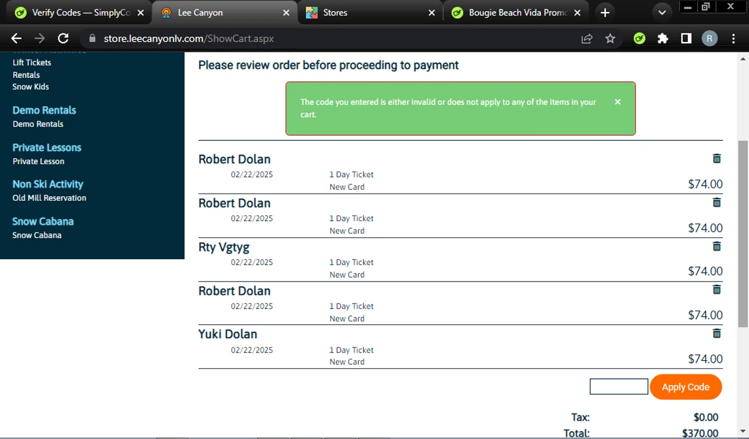This screenshot has height=439, width=749.
Task: Toggle the browser side panel icon
Action: (x=686, y=38)
